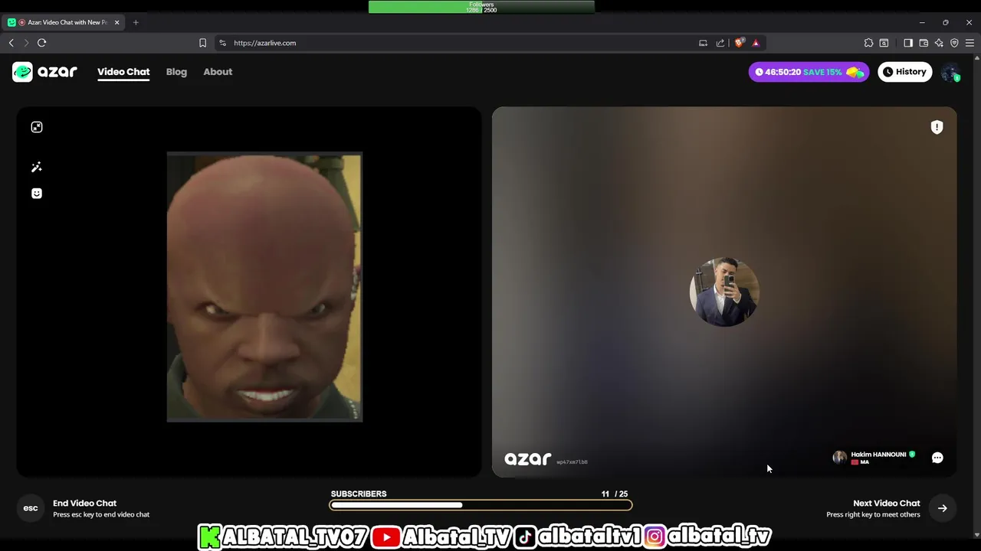
Task: Open the Brave Shields lion icon
Action: pos(739,43)
